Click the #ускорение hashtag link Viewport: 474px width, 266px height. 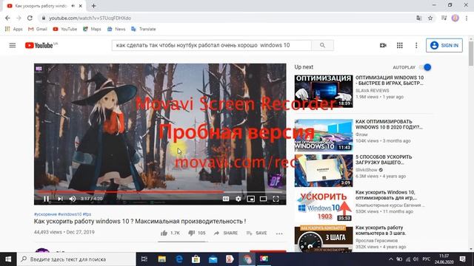click(x=45, y=214)
